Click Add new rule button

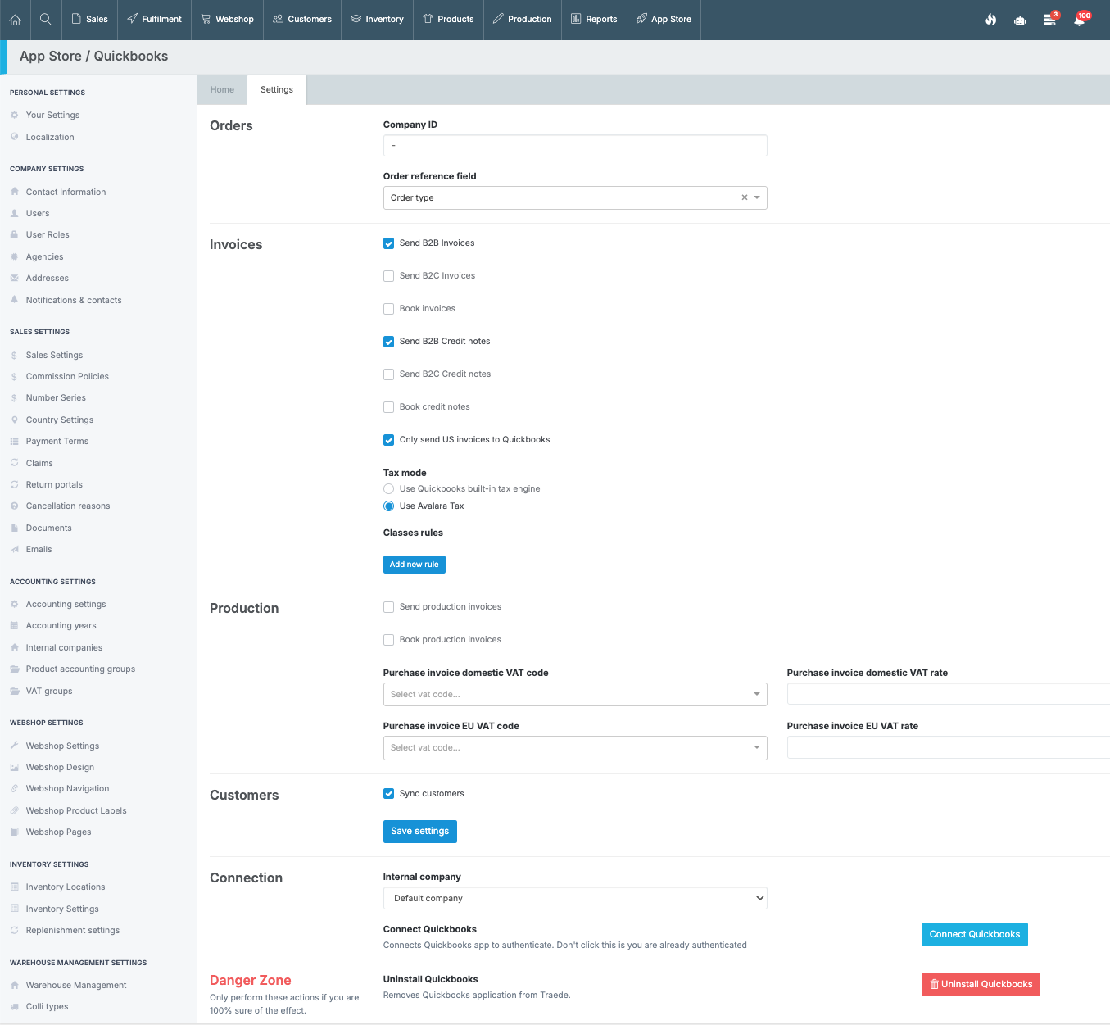(x=414, y=565)
